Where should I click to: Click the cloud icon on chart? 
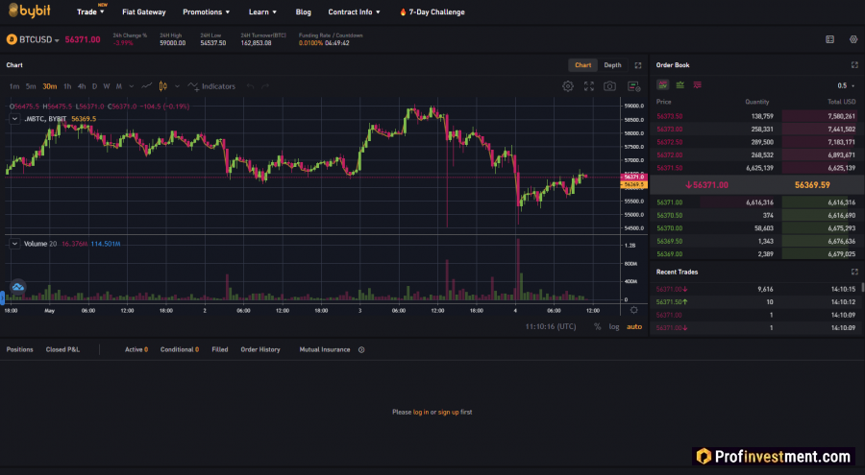click(x=17, y=287)
